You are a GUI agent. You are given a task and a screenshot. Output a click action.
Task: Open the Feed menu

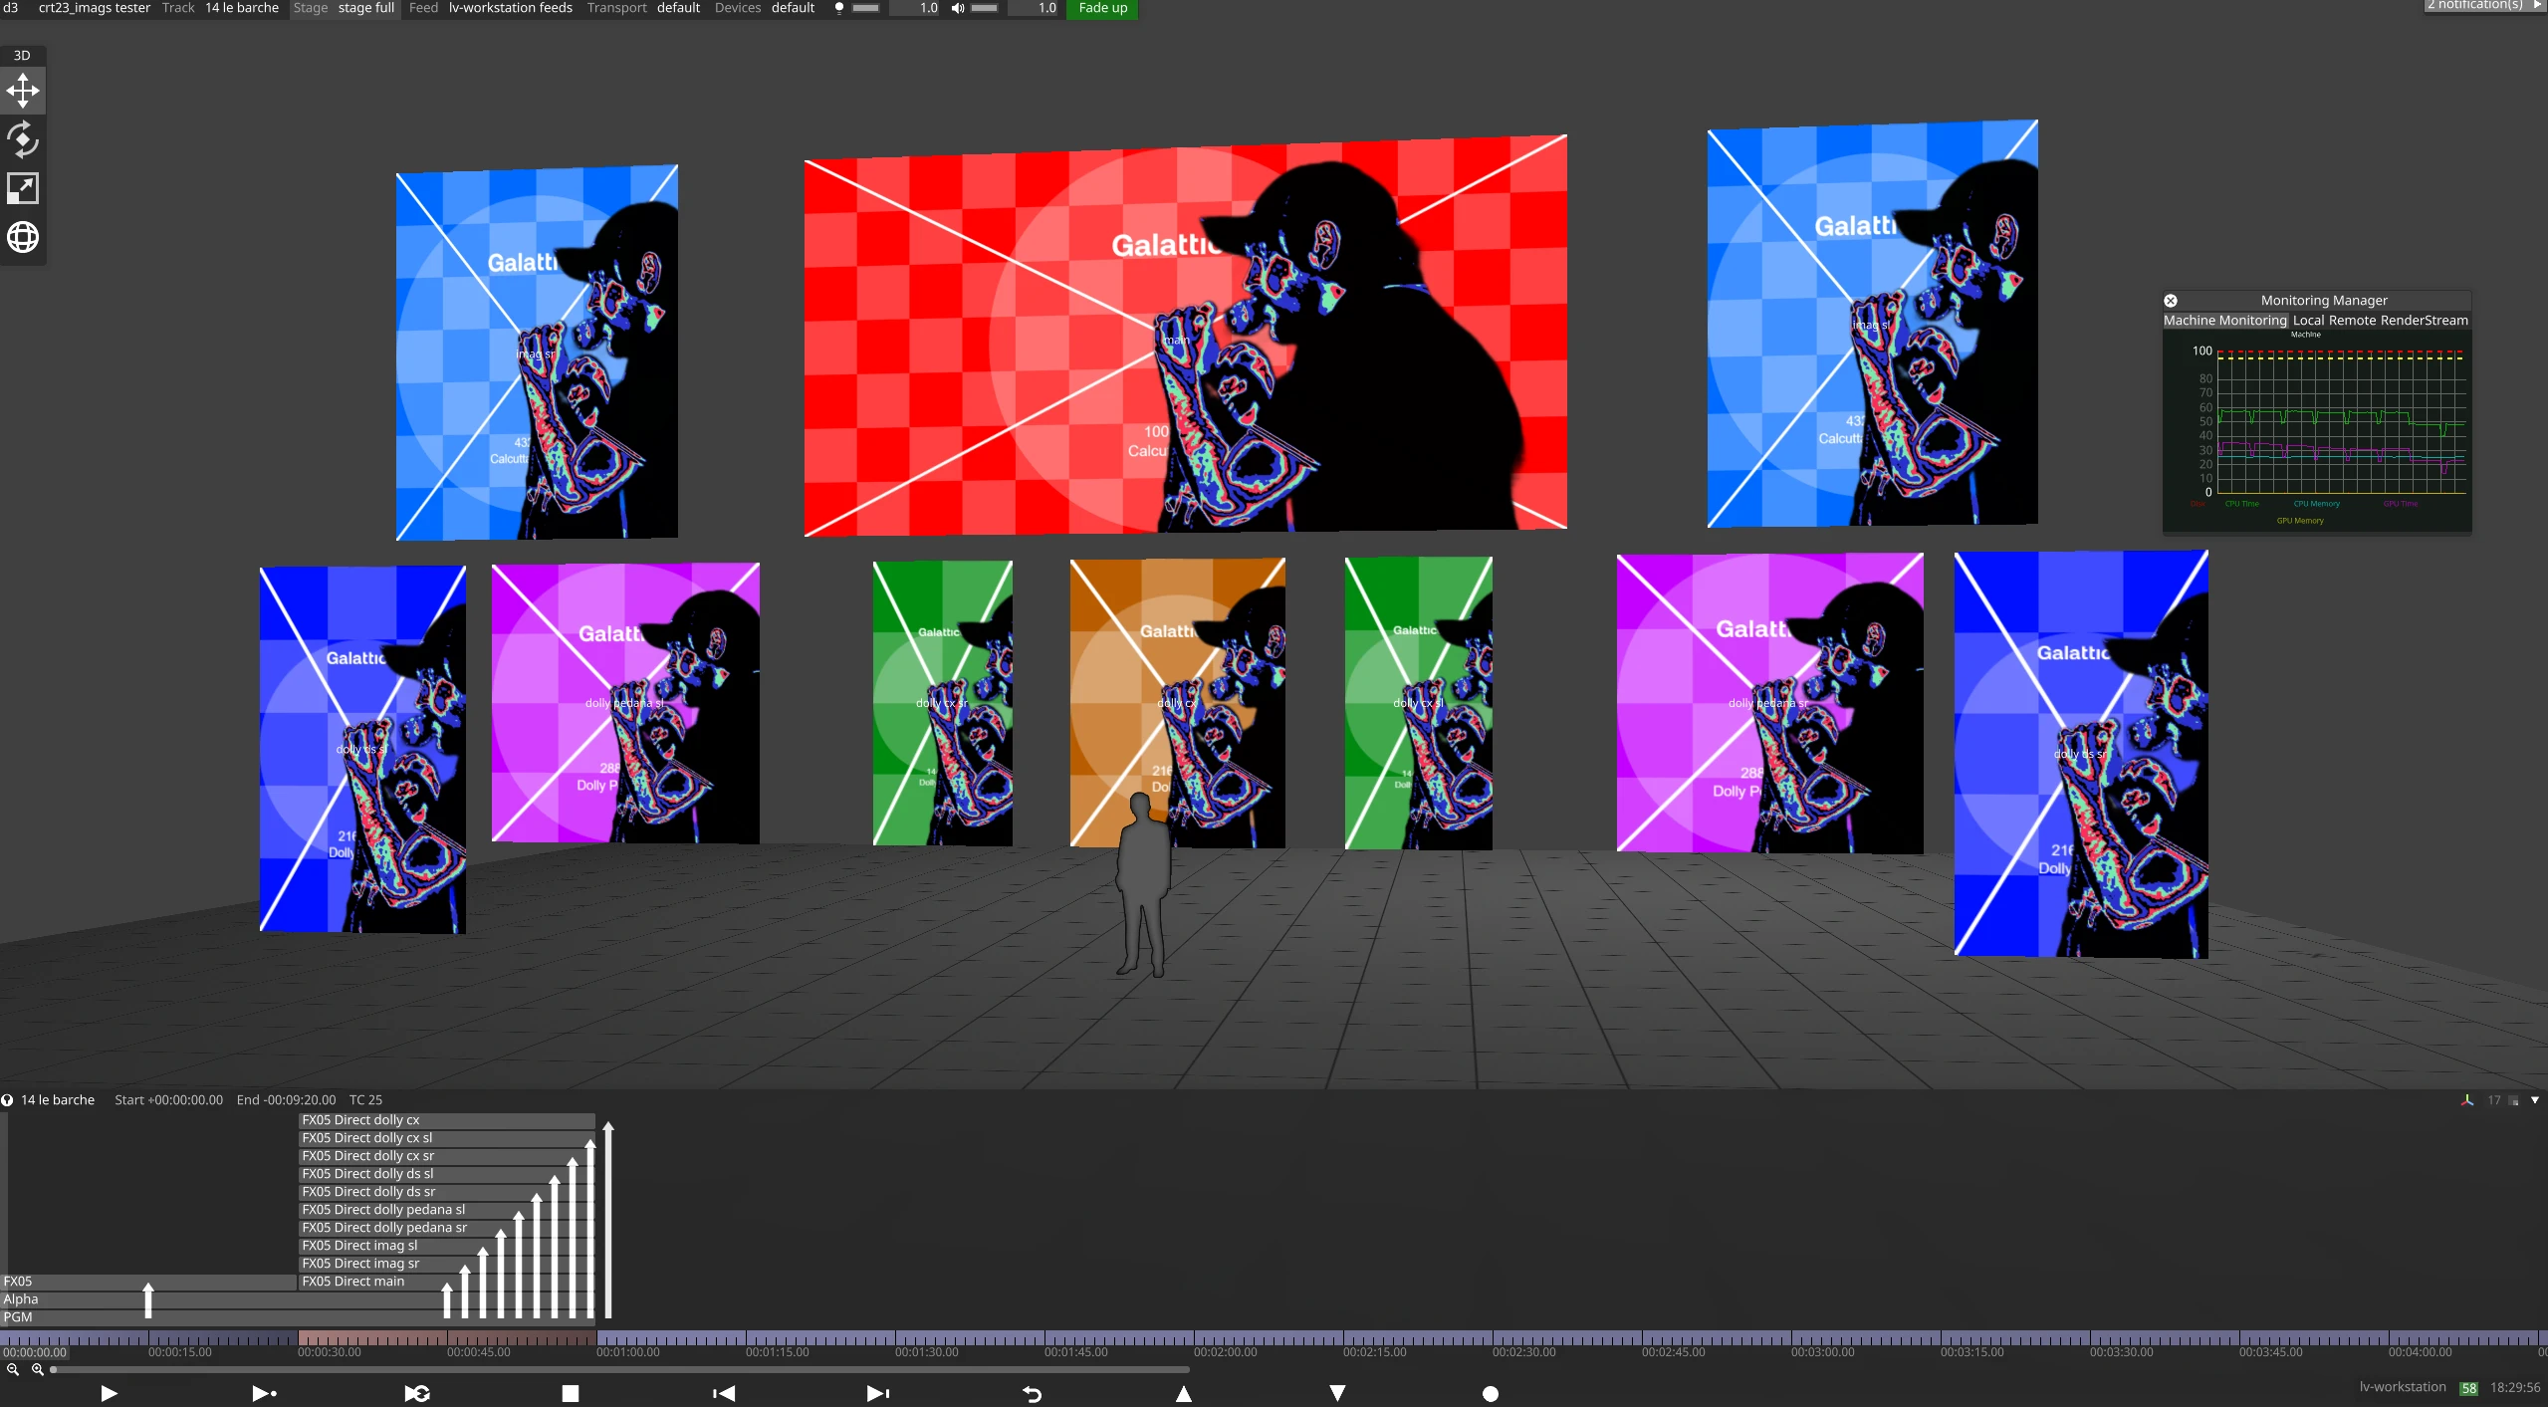click(x=423, y=8)
